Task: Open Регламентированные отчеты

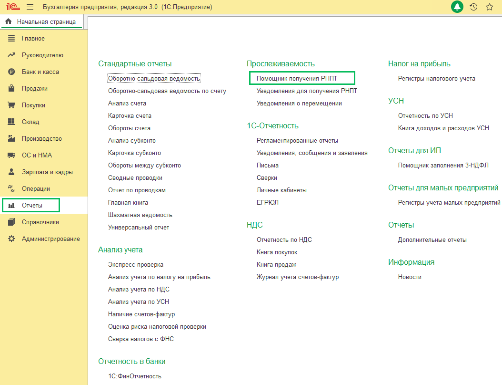Action: (x=297, y=140)
